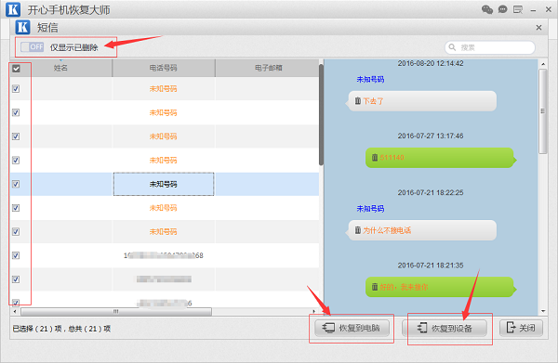Screen dimensions: 558x363
Task: Click the 关闭 button
Action: (522, 328)
